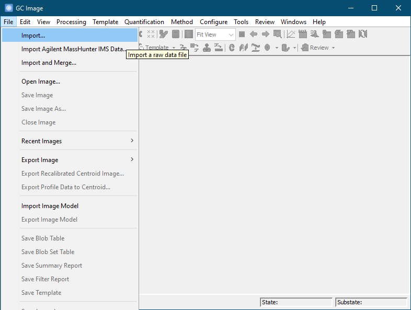Click the icon immediately left of the stamp icon
The height and width of the screenshot is (310, 411).
[195, 48]
